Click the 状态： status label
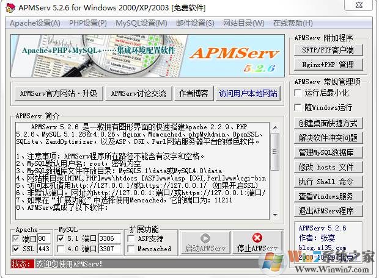The width and height of the screenshot is (379, 278). click(22, 264)
